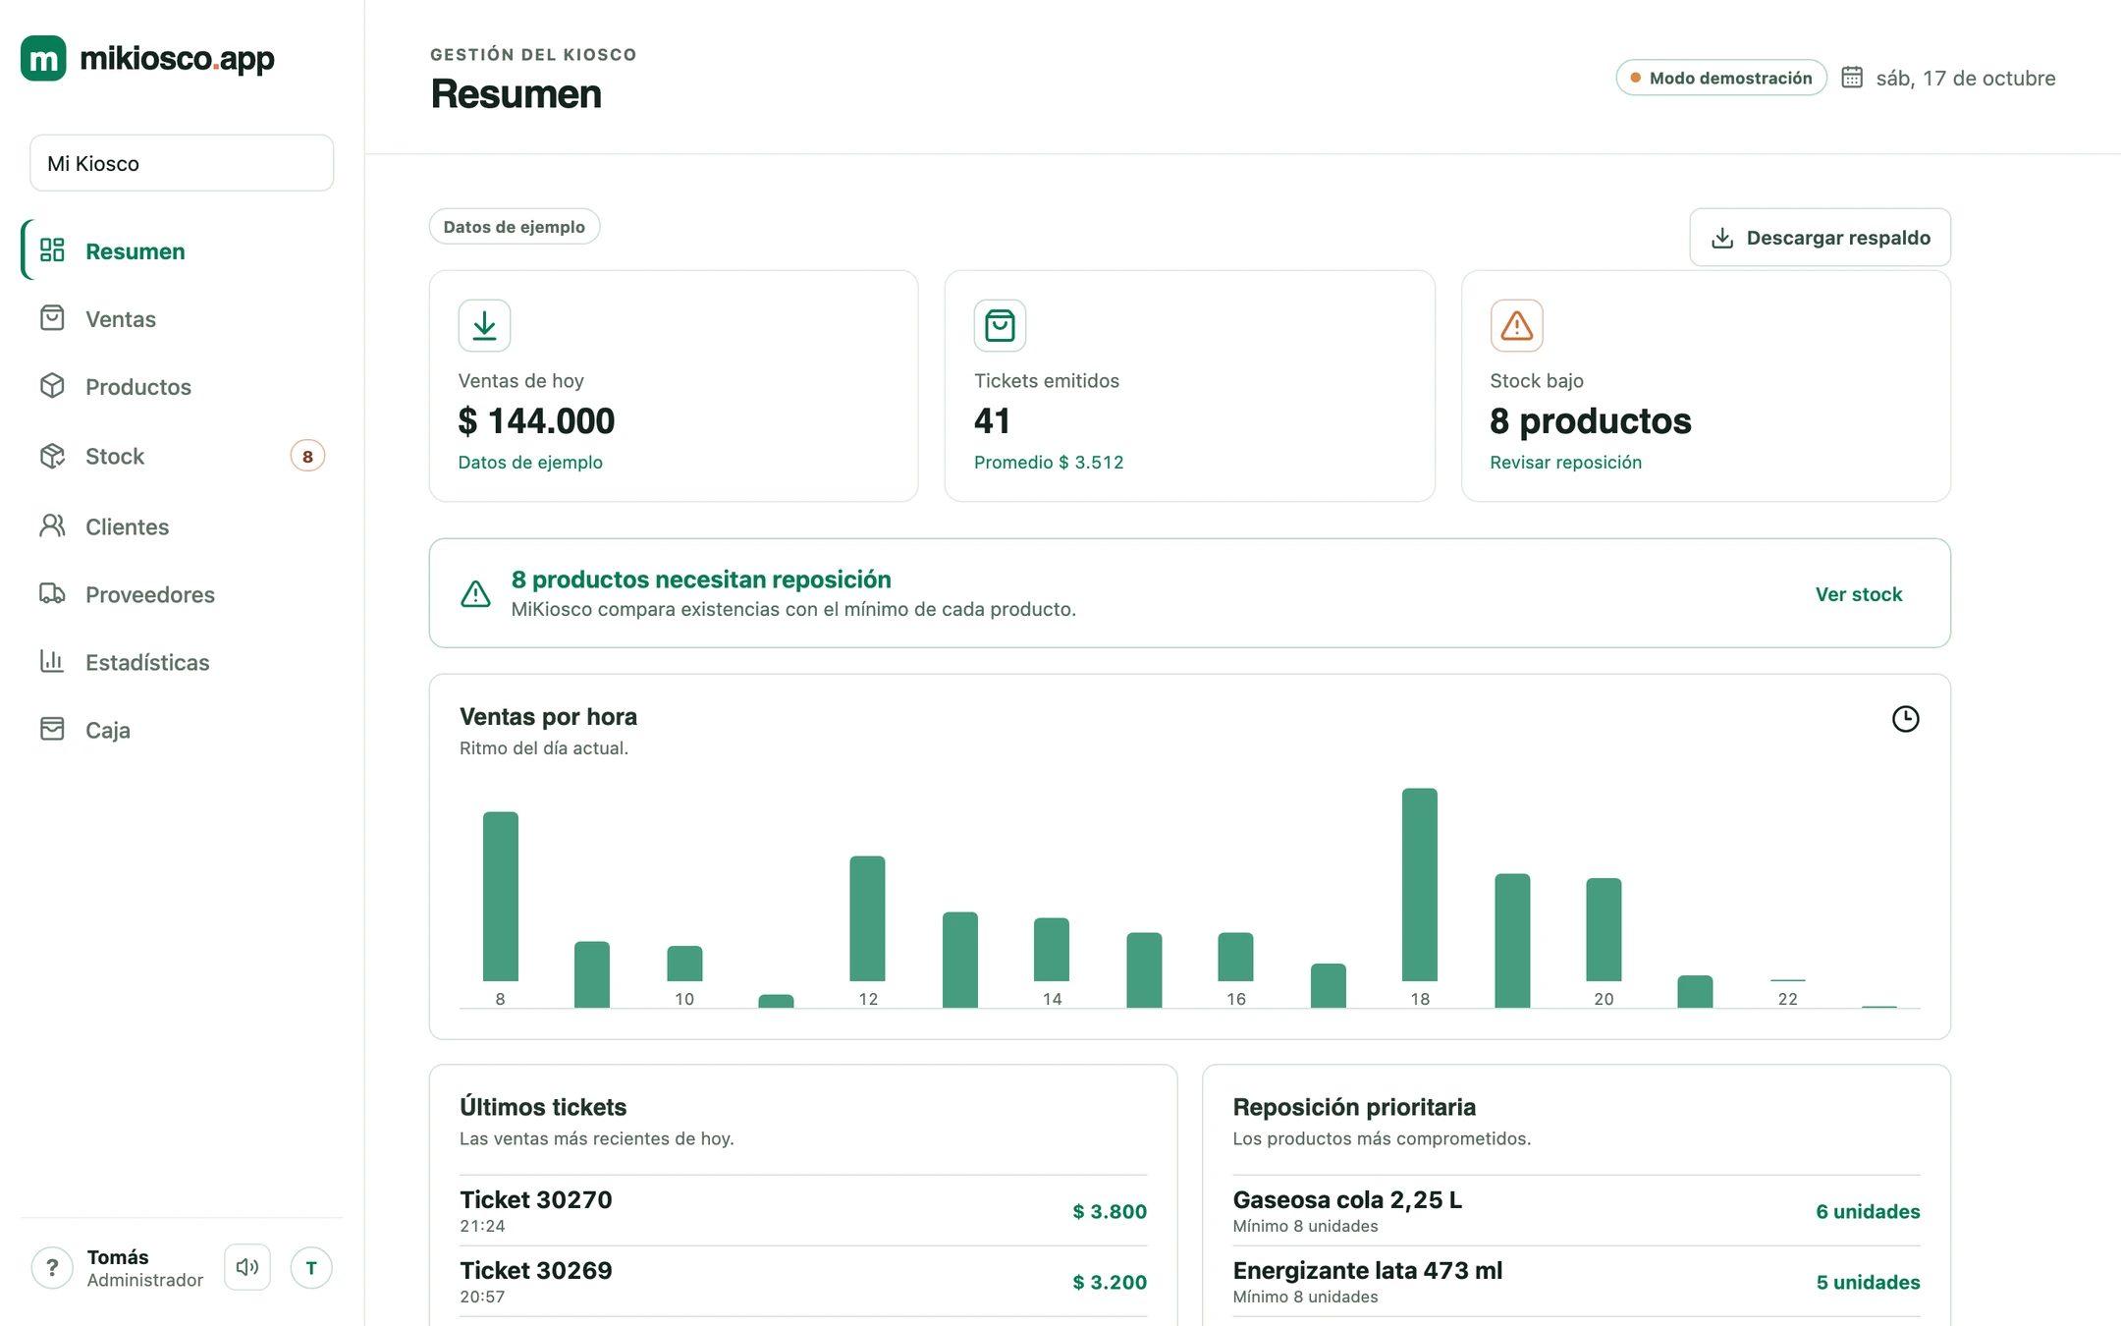Click the warning triangle icon on Stock bajo card
2121x1326 pixels.
point(1516,325)
